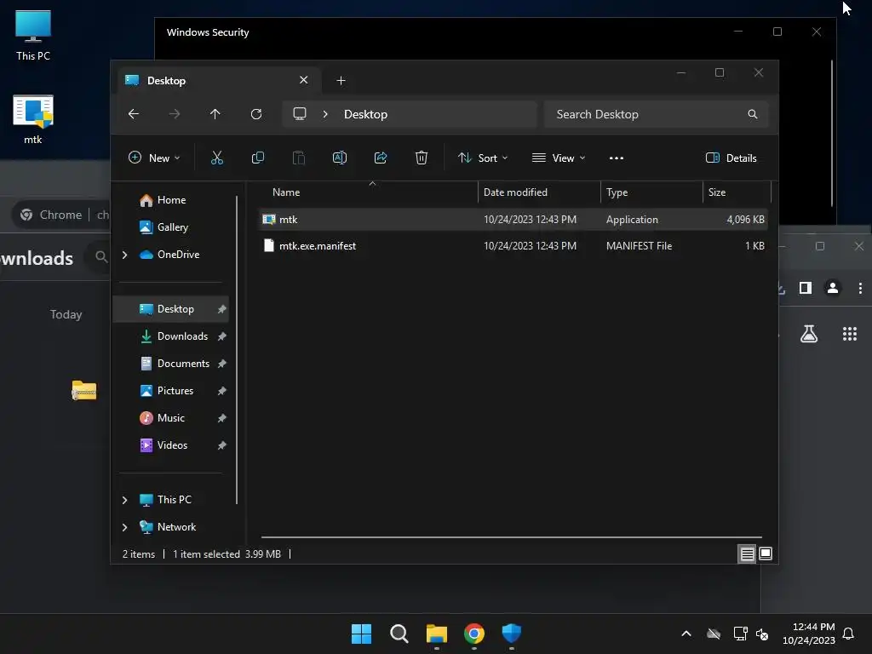Show hidden tray icons chevron
Image resolution: width=872 pixels, height=654 pixels.
tap(686, 634)
